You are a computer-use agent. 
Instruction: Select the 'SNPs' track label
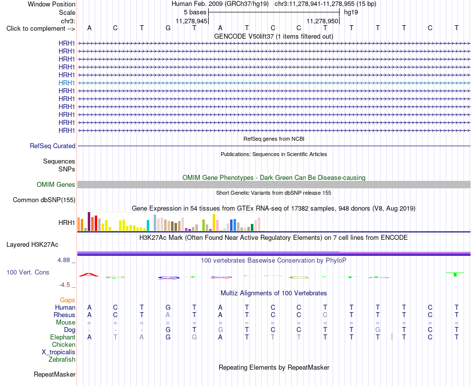(x=67, y=169)
